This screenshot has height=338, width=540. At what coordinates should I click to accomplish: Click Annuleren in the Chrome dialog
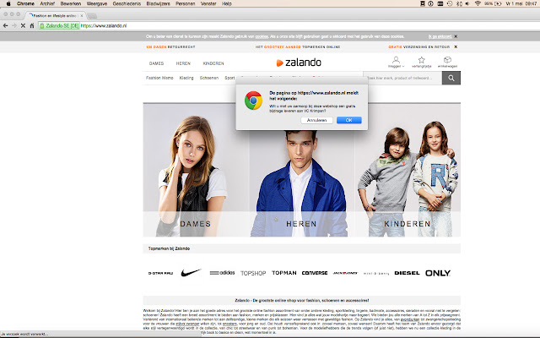click(x=316, y=120)
